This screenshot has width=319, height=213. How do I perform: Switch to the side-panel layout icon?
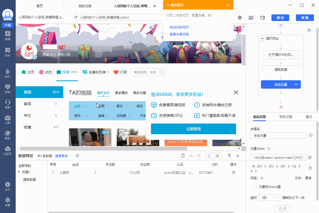click(263, 18)
